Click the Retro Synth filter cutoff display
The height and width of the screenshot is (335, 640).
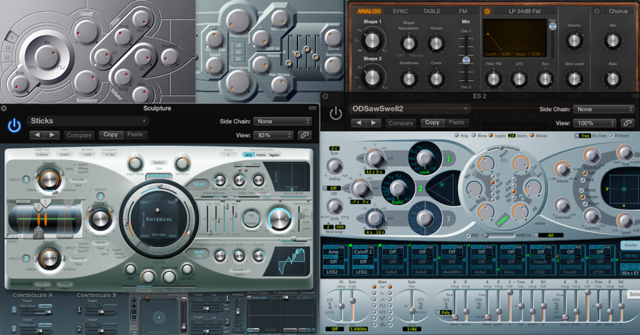515,37
